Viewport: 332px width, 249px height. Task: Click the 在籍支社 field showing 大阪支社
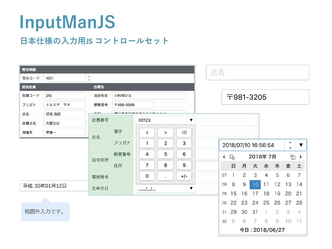65,123
